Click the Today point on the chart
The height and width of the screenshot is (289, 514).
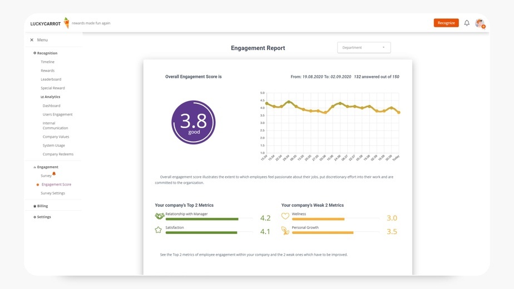tap(399, 112)
